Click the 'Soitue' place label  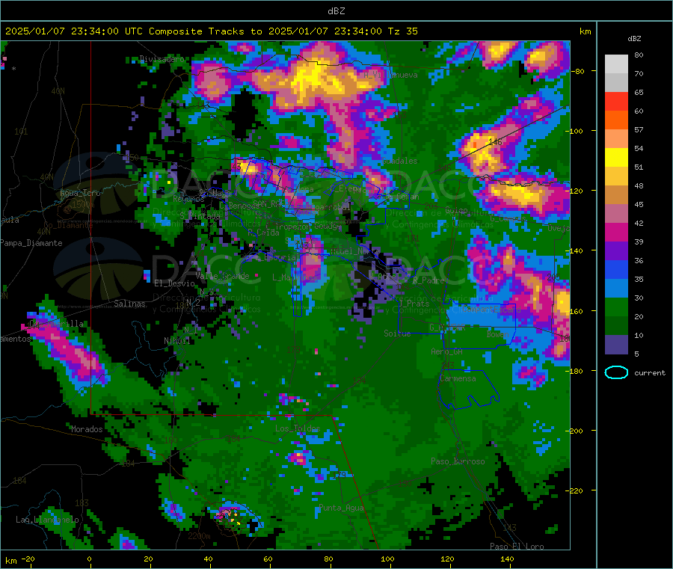pyautogui.click(x=397, y=333)
